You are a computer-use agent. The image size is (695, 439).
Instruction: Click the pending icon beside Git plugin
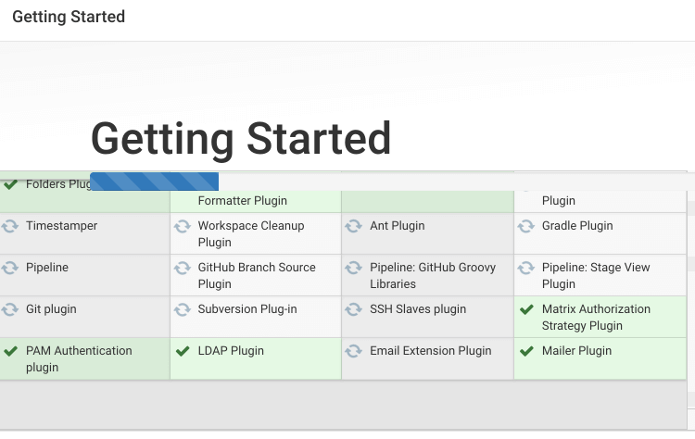click(x=10, y=309)
